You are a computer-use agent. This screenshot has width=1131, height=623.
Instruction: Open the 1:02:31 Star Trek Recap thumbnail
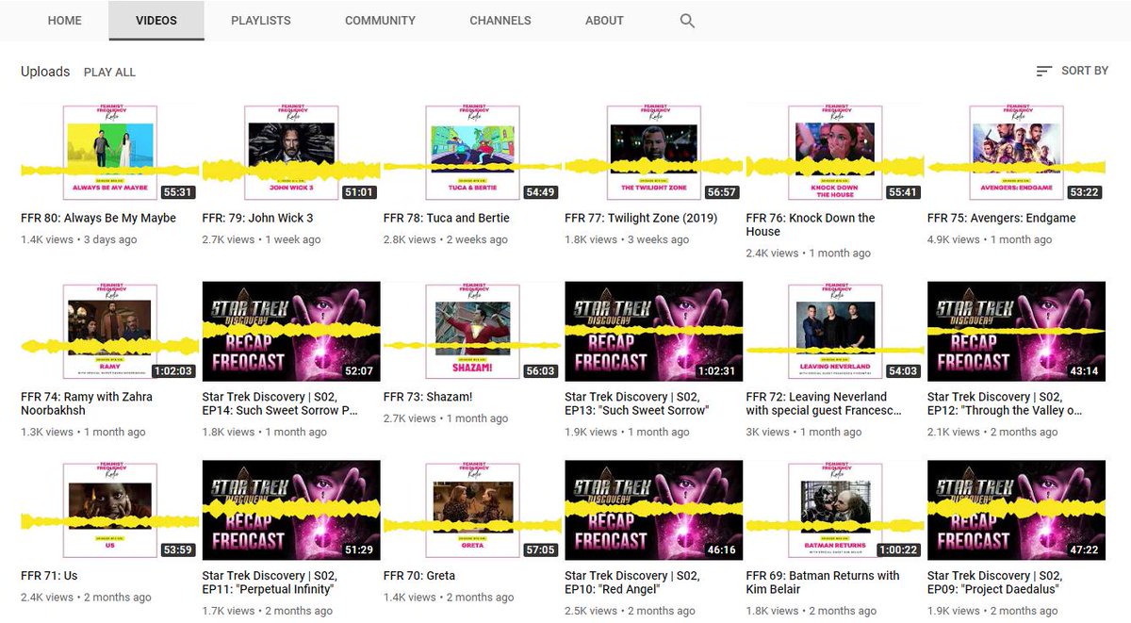tap(653, 331)
